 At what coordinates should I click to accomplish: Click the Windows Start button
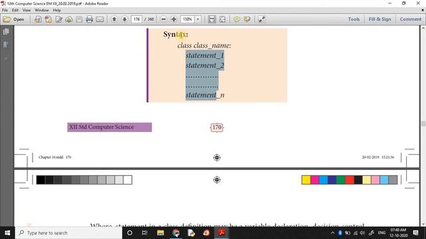tap(7, 233)
